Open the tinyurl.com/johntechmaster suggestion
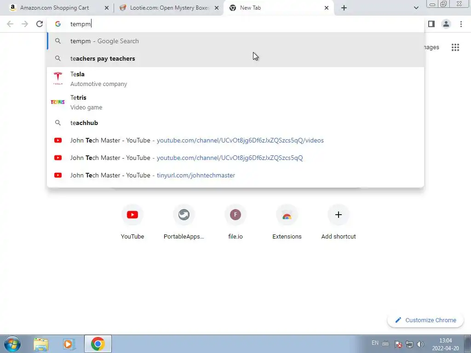This screenshot has height=353, width=471. pos(235,175)
